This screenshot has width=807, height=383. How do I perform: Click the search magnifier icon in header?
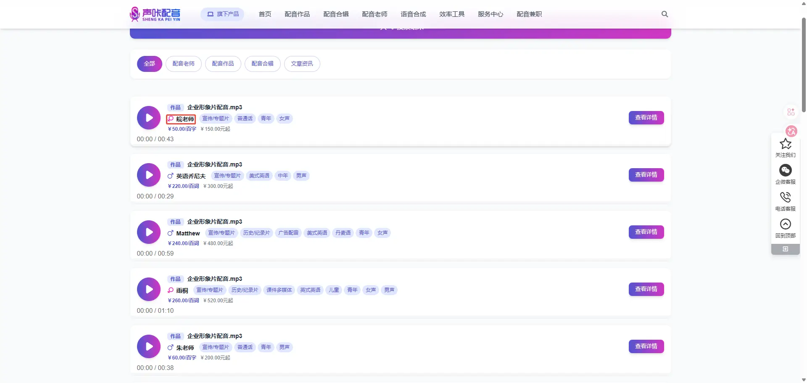[x=665, y=14]
